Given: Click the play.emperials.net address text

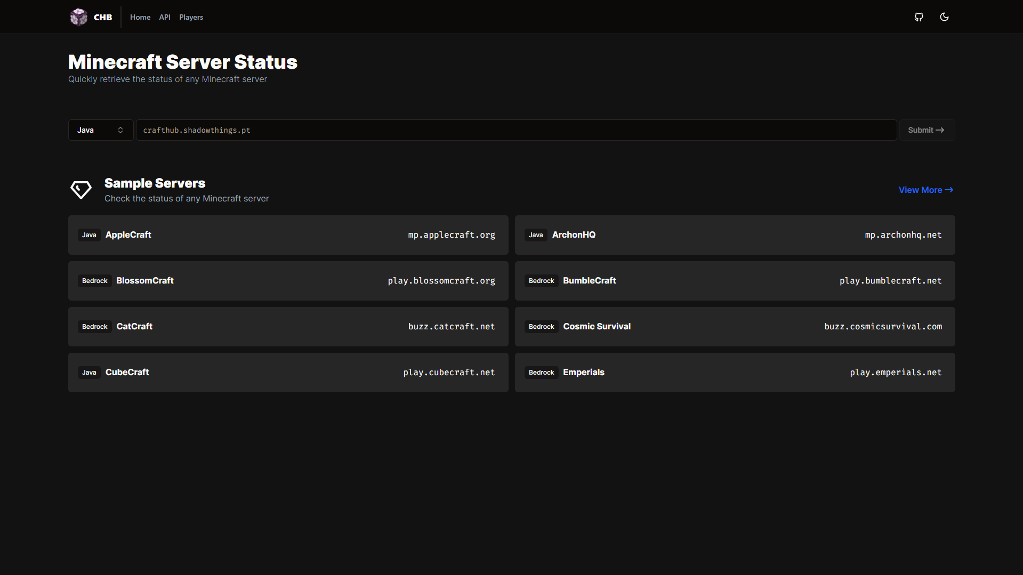Looking at the screenshot, I should pyautogui.click(x=896, y=372).
